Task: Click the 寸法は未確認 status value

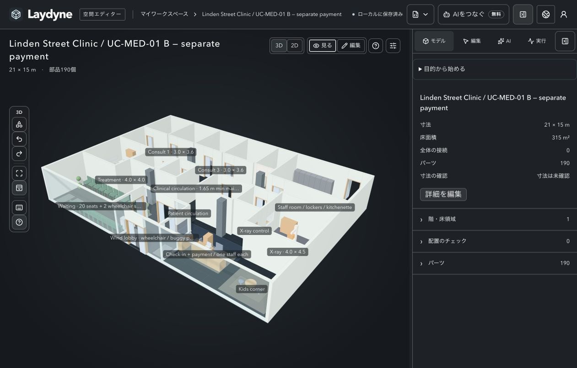Action: pos(553,176)
